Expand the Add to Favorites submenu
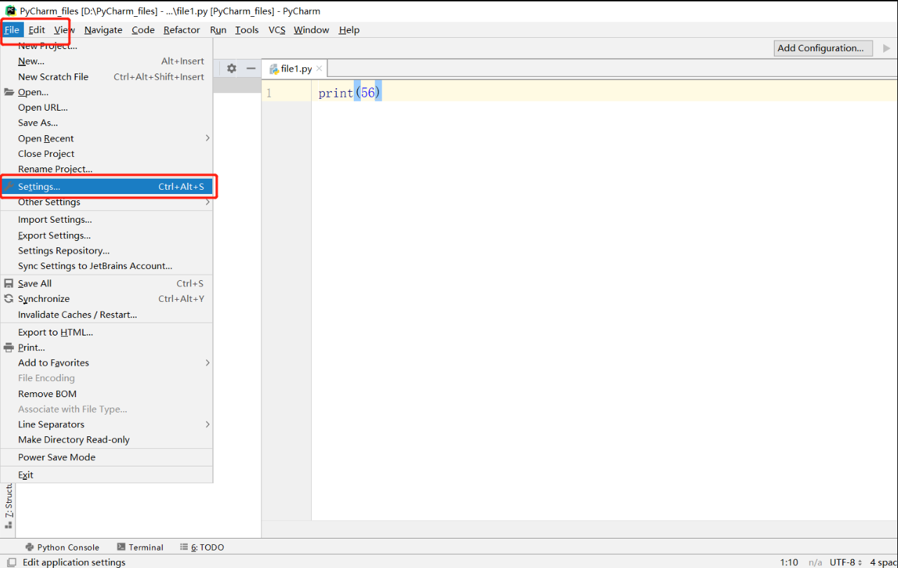 106,362
